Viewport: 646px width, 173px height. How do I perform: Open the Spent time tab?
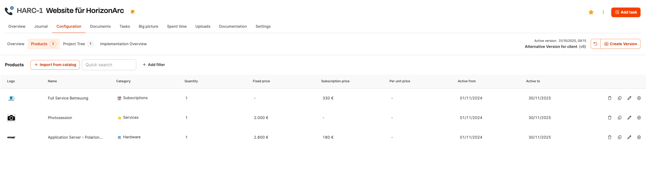click(177, 27)
